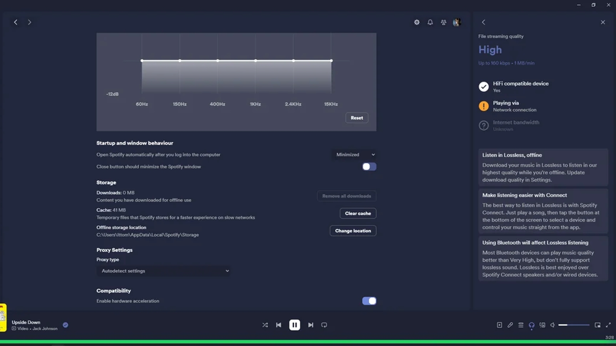Screen dimensions: 616x346
Task: Open the playback queue
Action: pyautogui.click(x=521, y=325)
